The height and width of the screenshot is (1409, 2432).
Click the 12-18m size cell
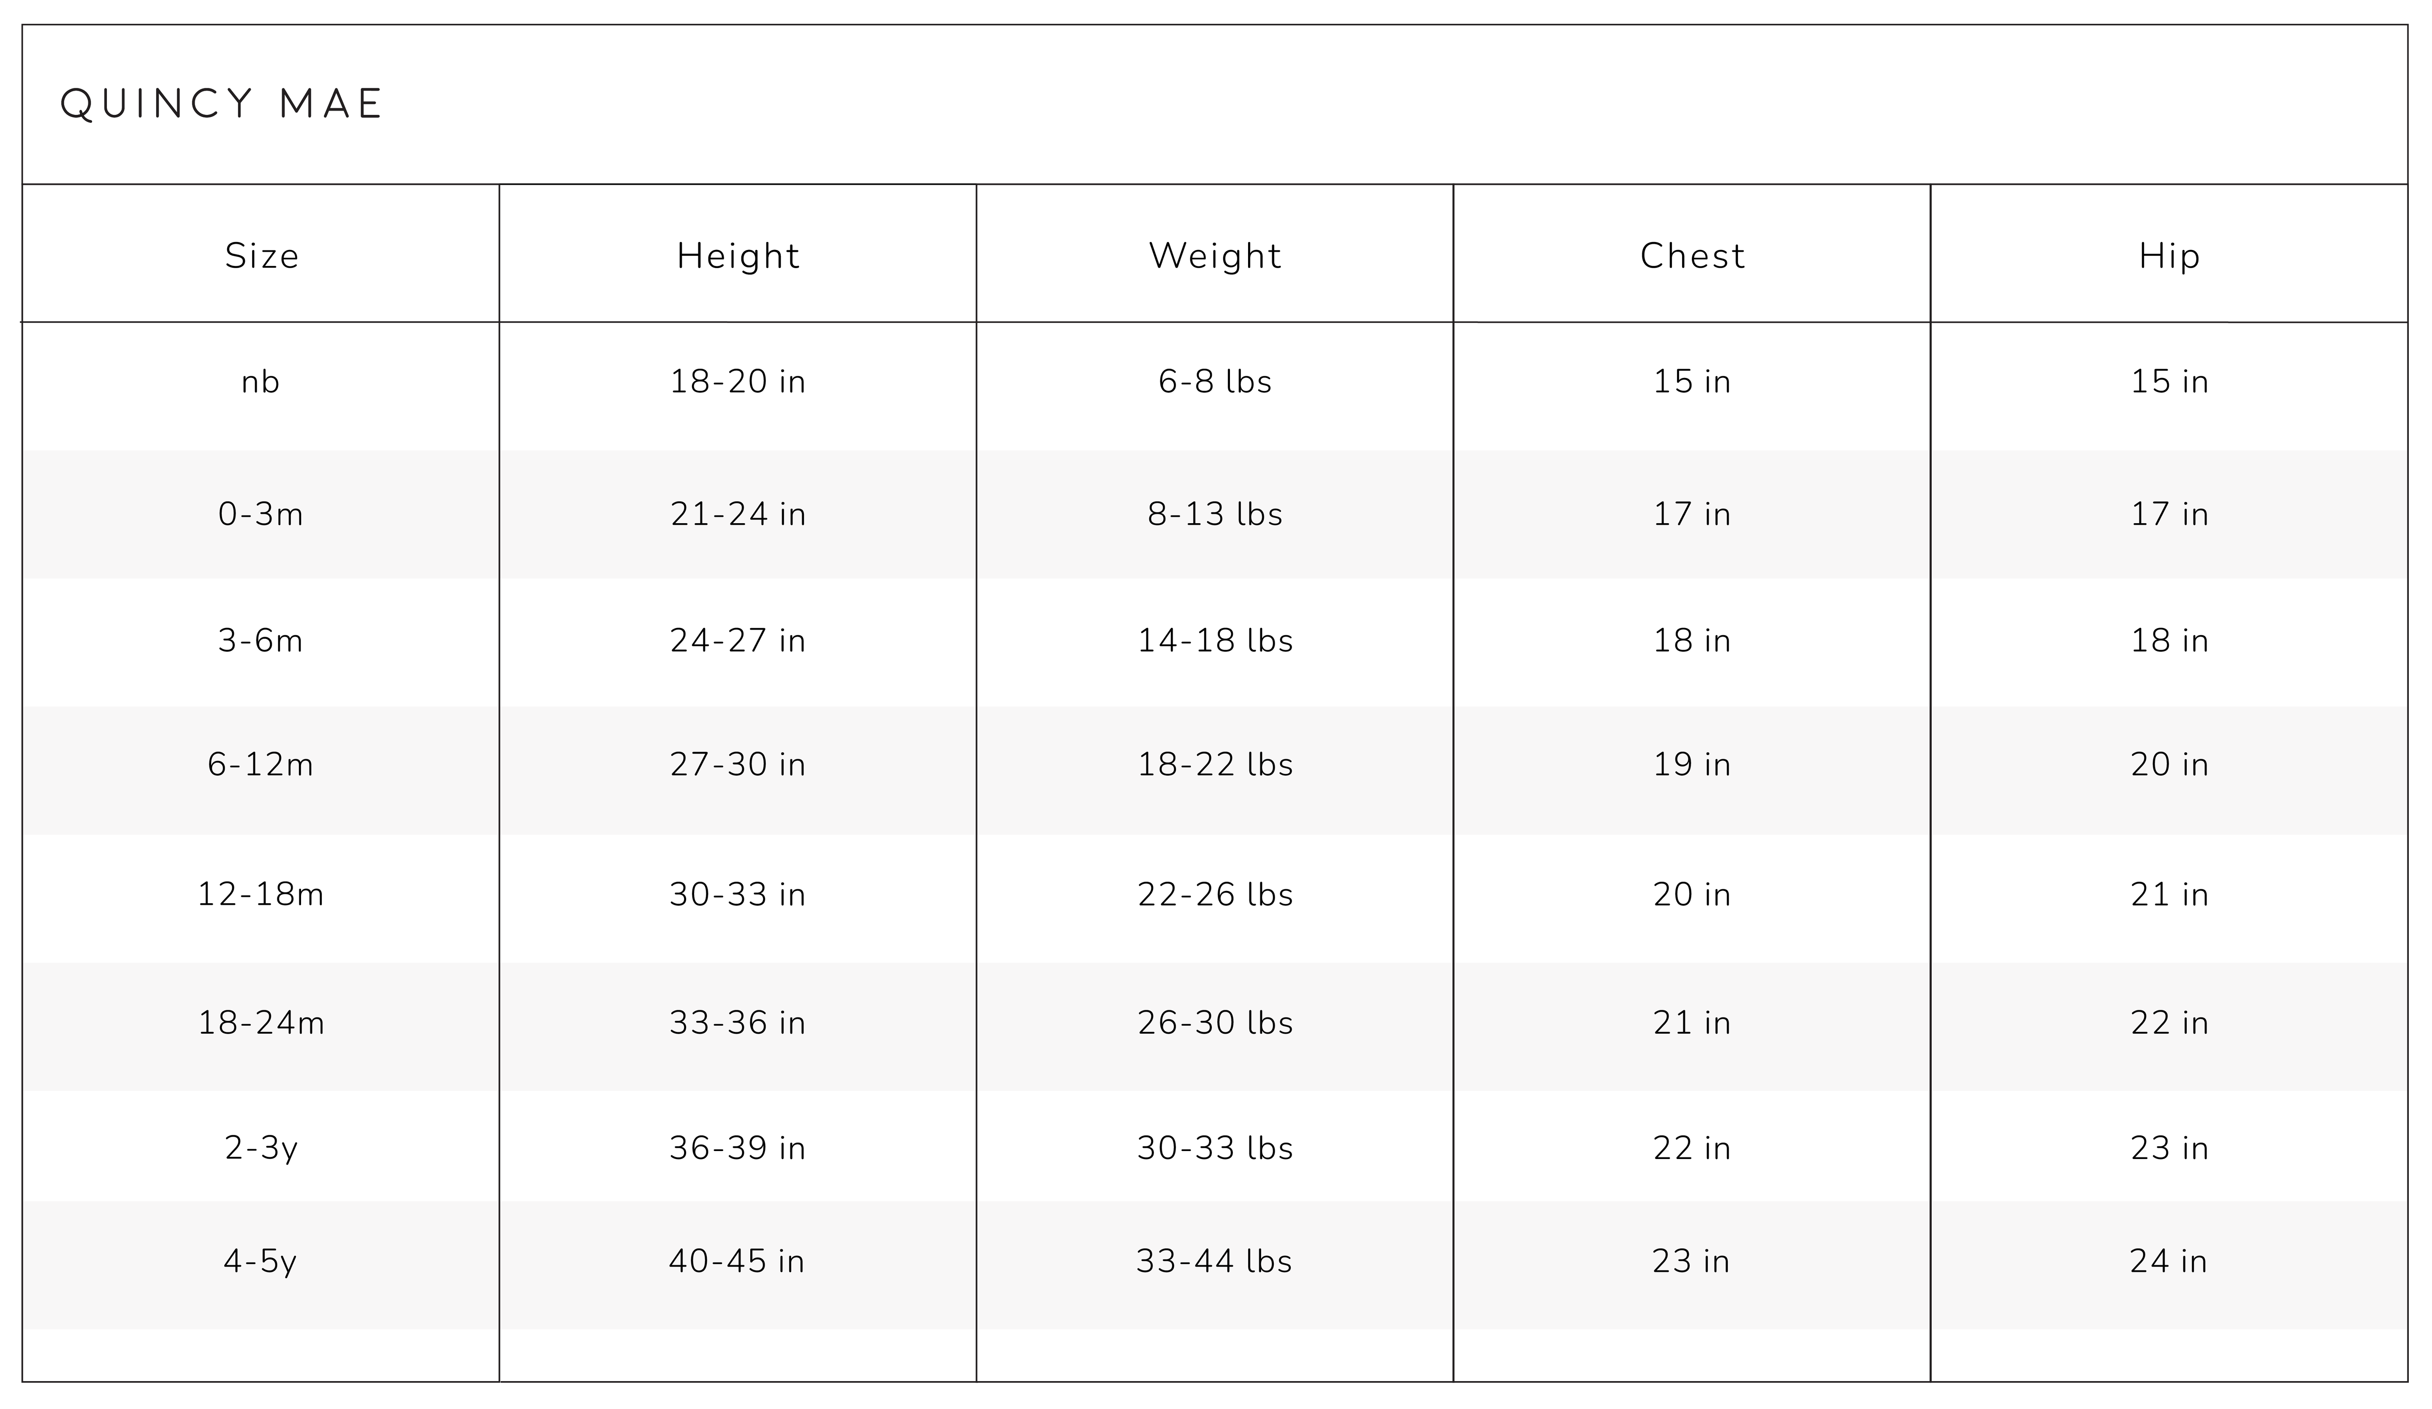click(261, 895)
